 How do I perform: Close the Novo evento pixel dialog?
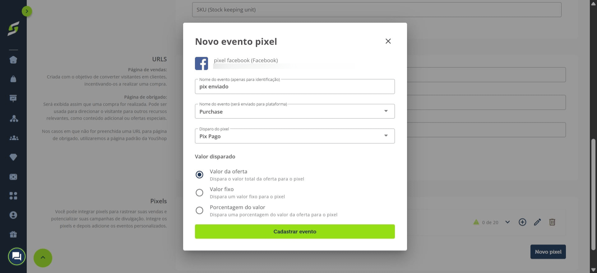coord(388,41)
